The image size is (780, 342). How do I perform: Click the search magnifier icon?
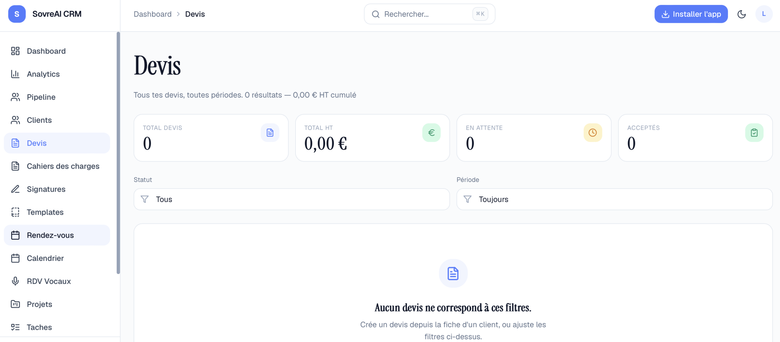pos(376,14)
